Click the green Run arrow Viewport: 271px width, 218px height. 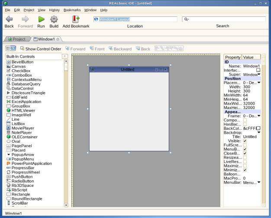tap(41, 19)
